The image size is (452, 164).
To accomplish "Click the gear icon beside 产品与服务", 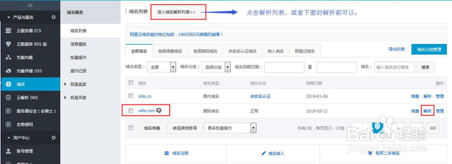I will tap(53, 17).
